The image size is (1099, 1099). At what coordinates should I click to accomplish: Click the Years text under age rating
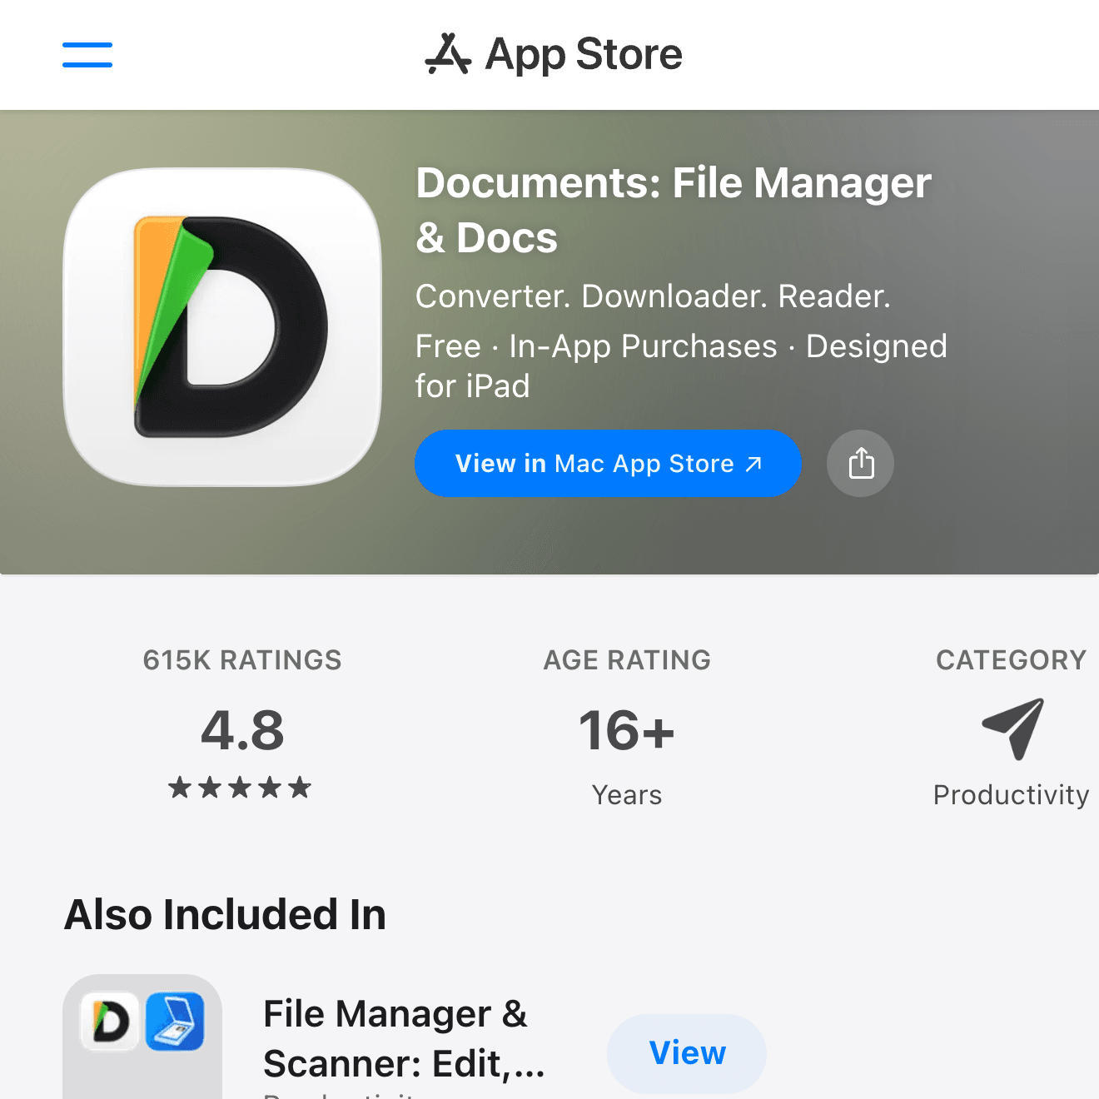(x=627, y=795)
